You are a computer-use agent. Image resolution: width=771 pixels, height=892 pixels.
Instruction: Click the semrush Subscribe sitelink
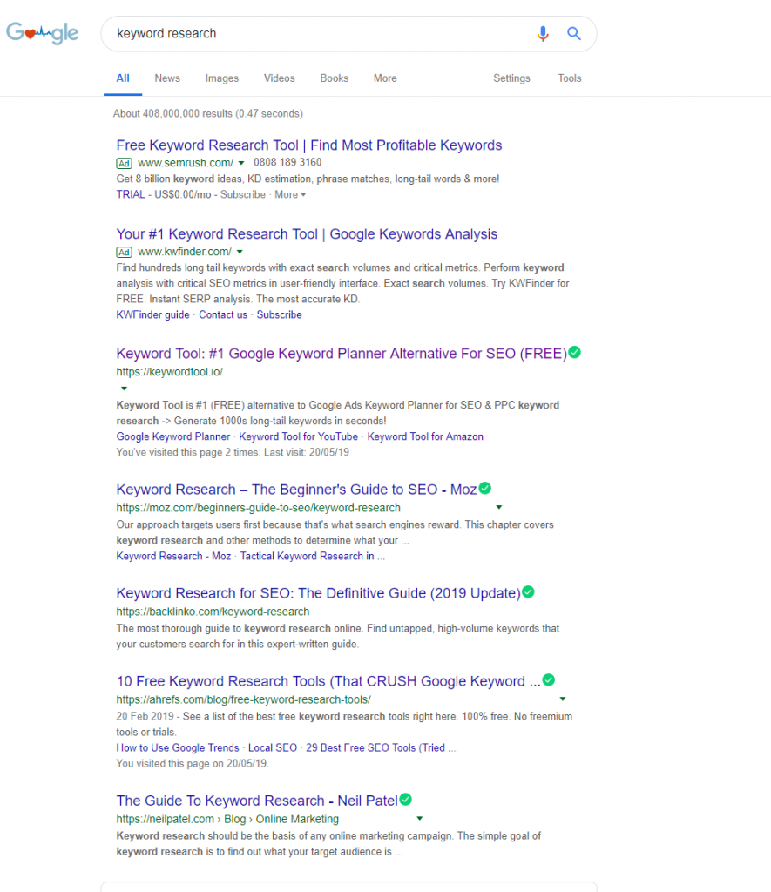point(243,194)
